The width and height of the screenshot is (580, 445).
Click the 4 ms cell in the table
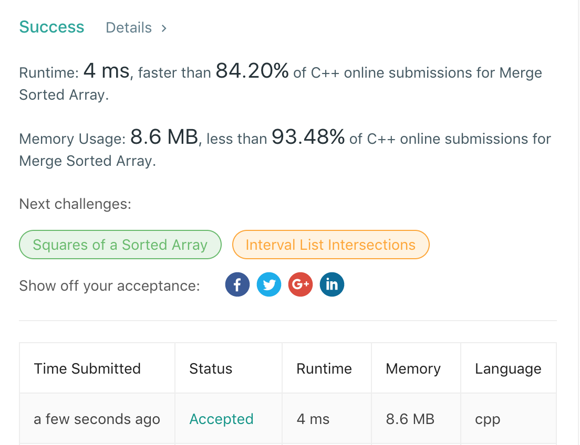coord(313,419)
